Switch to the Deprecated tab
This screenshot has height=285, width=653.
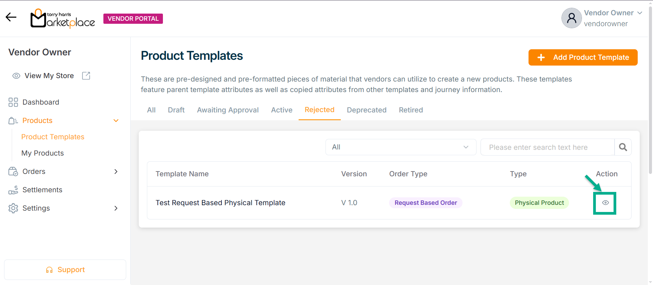pos(367,110)
